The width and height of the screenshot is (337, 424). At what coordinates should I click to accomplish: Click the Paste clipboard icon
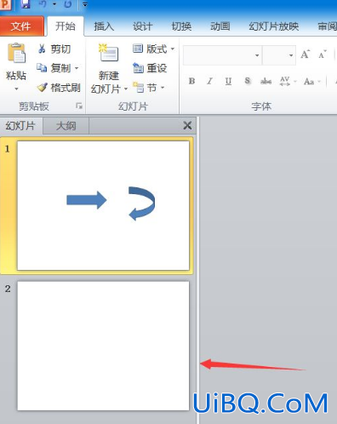[16, 53]
